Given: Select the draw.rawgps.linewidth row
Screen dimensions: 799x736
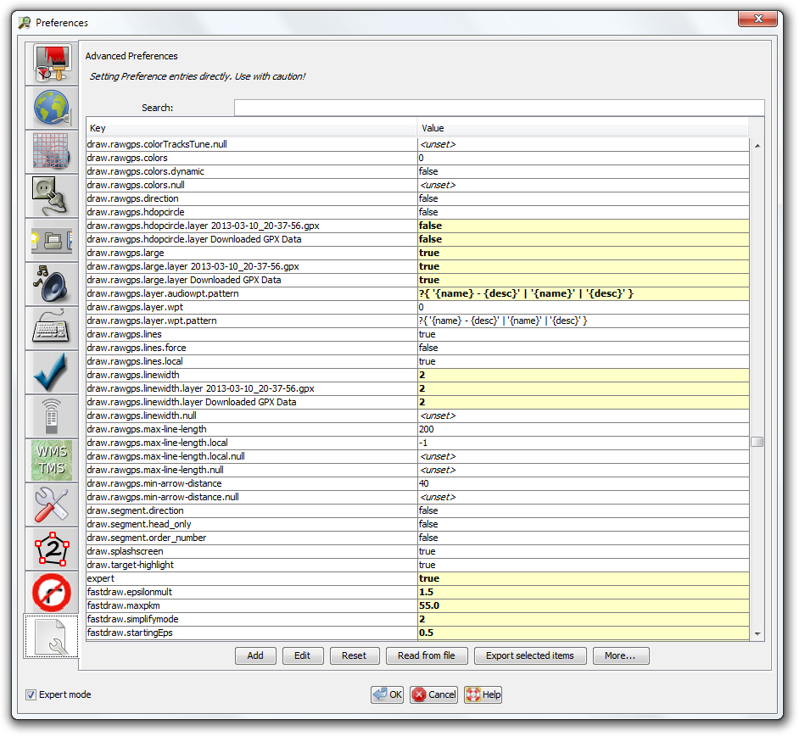Looking at the screenshot, I should tap(252, 375).
